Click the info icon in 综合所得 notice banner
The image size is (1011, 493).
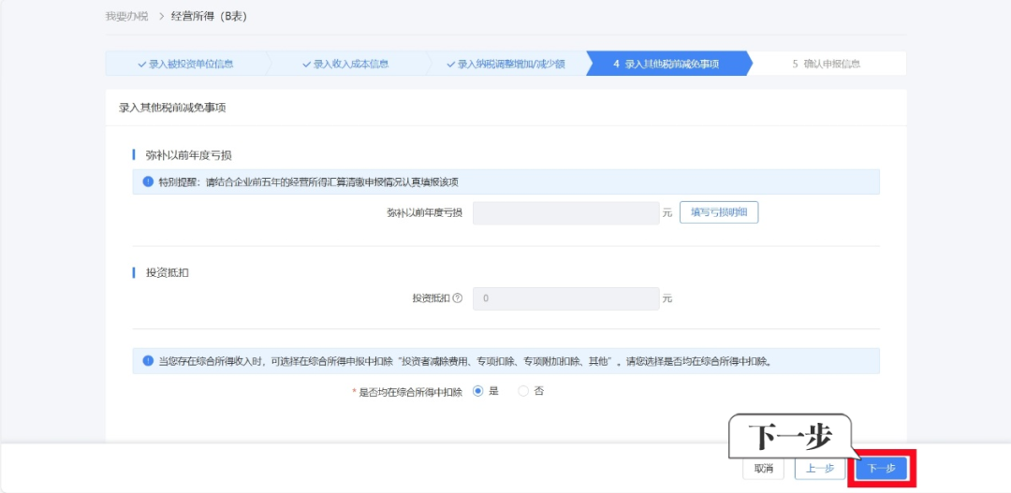click(x=148, y=361)
